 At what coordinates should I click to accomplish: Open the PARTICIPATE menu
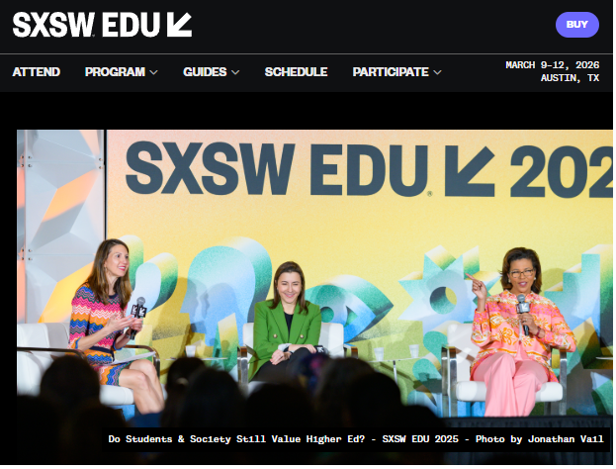pos(391,72)
